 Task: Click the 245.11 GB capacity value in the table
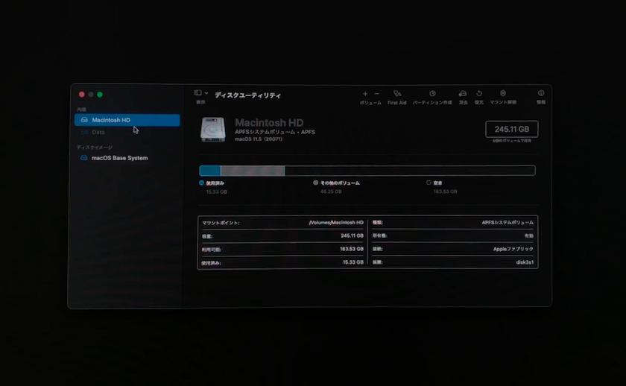coord(352,236)
